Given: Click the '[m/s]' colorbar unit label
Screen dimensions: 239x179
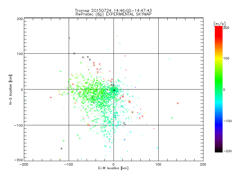Looking at the screenshot, I should click(x=219, y=24).
